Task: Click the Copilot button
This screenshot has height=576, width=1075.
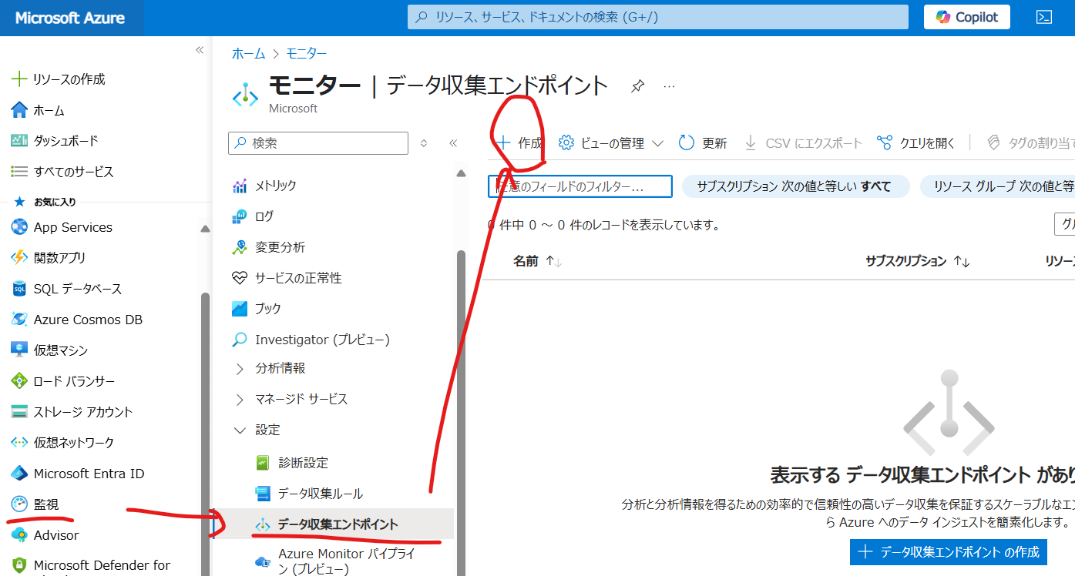Action: (x=967, y=17)
